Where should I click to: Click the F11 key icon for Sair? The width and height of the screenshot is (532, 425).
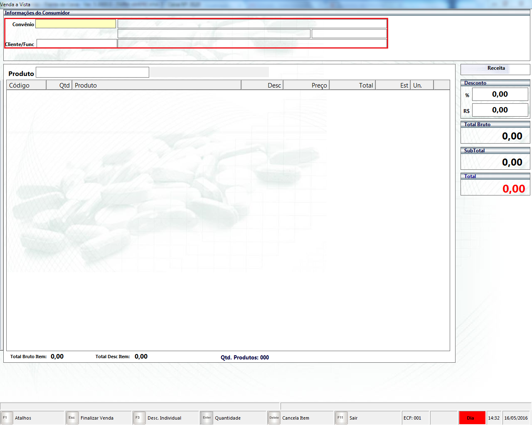pos(341,418)
